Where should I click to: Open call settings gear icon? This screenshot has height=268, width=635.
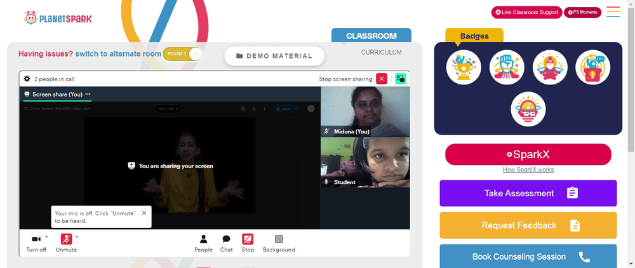coord(27,79)
